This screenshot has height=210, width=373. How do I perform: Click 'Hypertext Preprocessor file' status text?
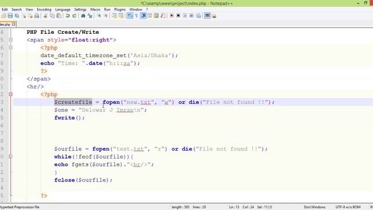[x=20, y=207]
